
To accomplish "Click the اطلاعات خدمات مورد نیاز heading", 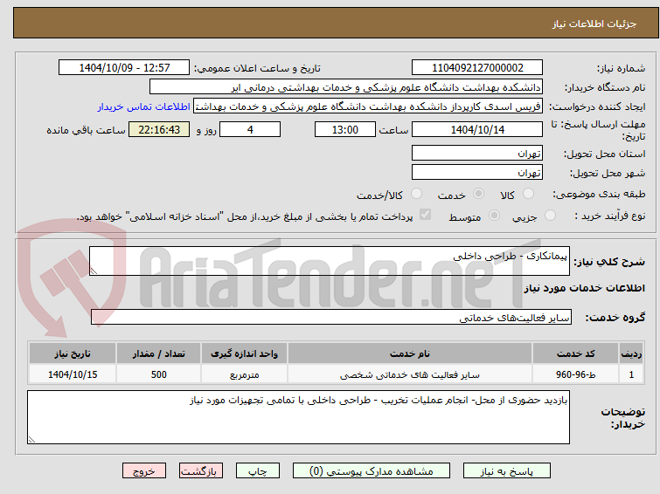I will coord(584,288).
